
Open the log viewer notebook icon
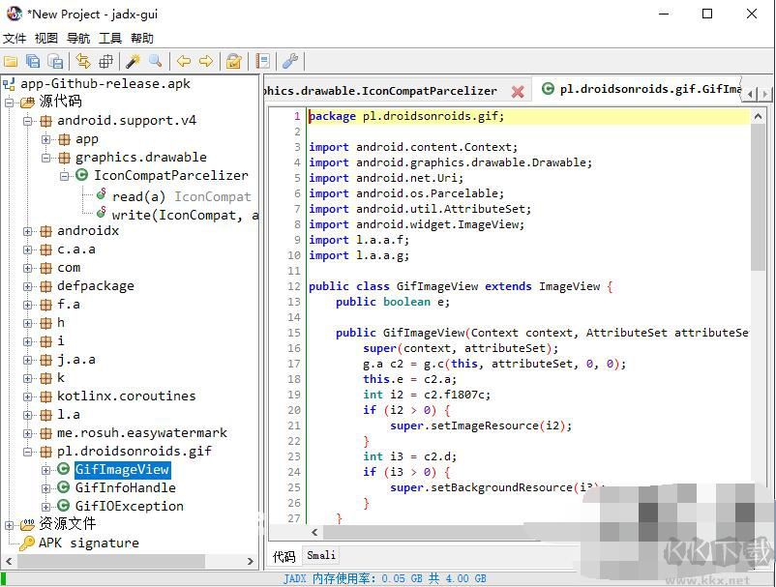[263, 60]
